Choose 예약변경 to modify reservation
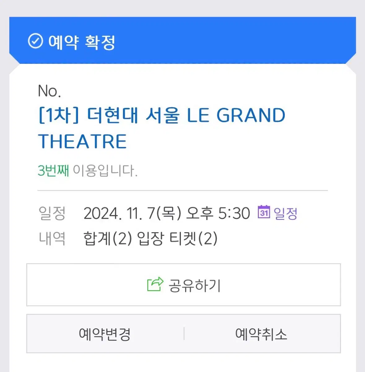The height and width of the screenshot is (372, 365). pyautogui.click(x=105, y=334)
